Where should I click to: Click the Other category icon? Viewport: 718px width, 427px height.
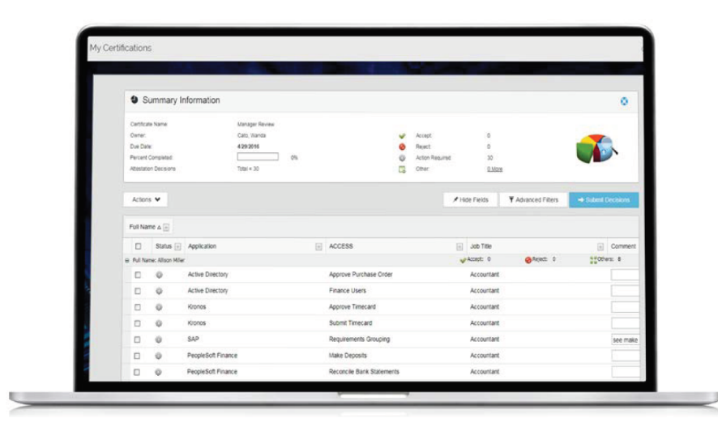[402, 169]
